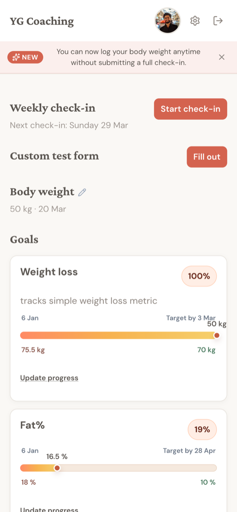Image resolution: width=237 pixels, height=512 pixels.
Task: Select the 100% badge on Weight loss goal
Action: 199,276
